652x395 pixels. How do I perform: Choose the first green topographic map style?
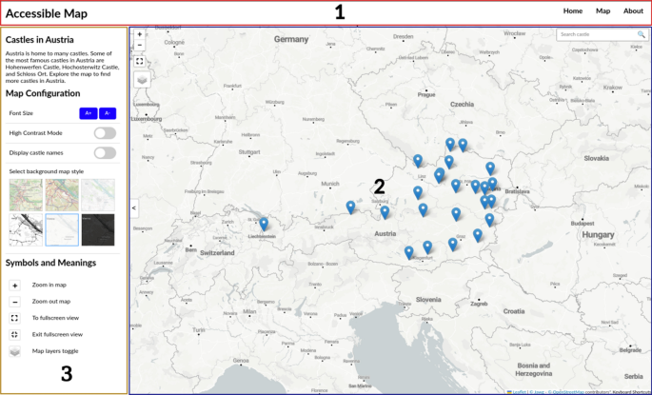26,194
